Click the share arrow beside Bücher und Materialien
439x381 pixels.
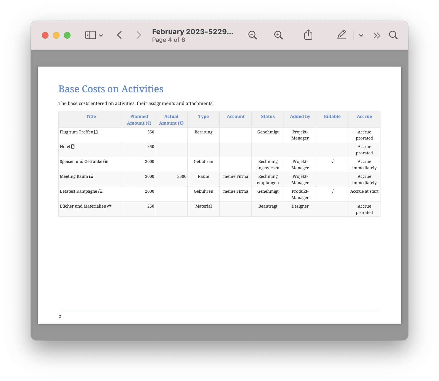coord(109,206)
